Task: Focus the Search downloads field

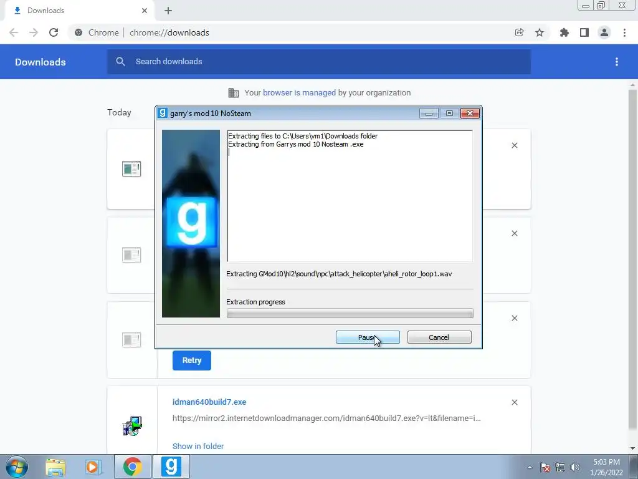Action: (x=319, y=62)
